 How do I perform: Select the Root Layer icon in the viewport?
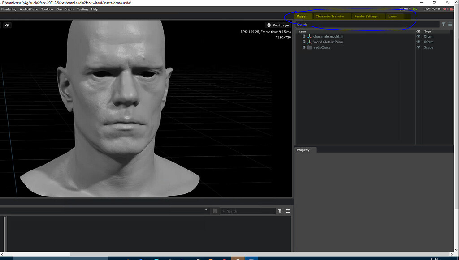pos(269,25)
